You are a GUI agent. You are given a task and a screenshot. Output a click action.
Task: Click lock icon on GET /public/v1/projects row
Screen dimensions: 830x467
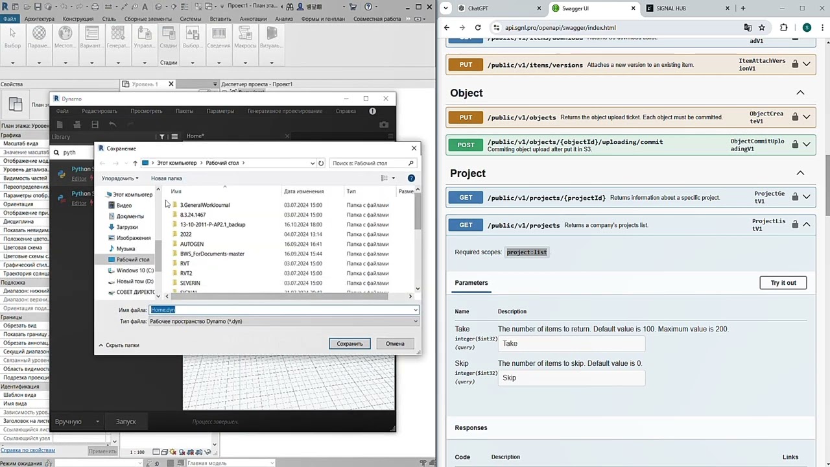click(795, 225)
